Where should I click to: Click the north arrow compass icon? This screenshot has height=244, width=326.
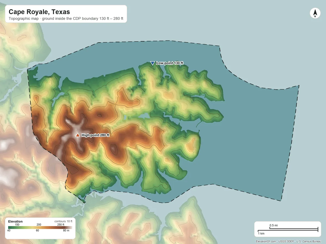click(x=315, y=13)
